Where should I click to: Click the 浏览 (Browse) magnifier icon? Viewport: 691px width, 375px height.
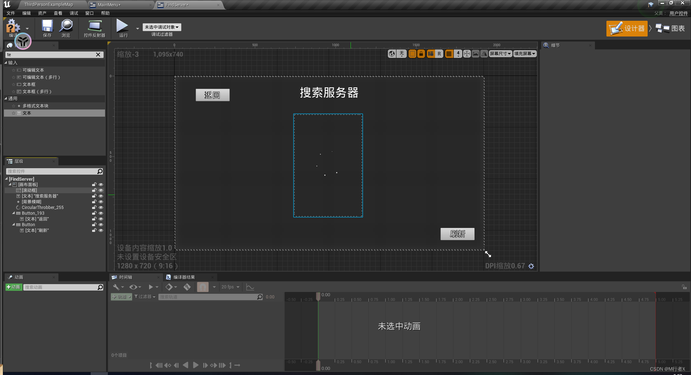tap(66, 28)
